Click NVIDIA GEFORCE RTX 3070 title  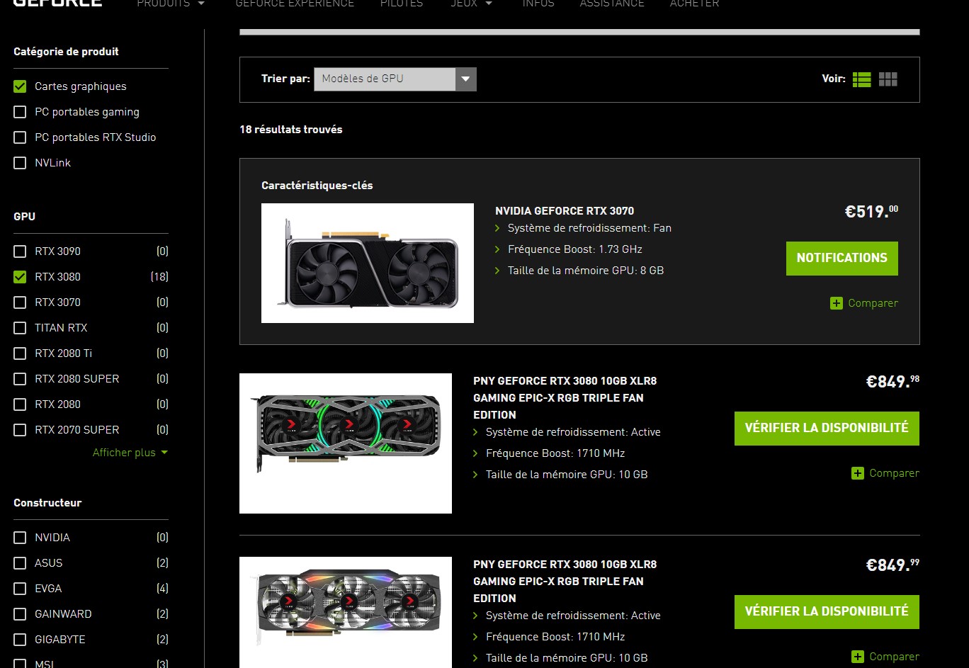565,211
